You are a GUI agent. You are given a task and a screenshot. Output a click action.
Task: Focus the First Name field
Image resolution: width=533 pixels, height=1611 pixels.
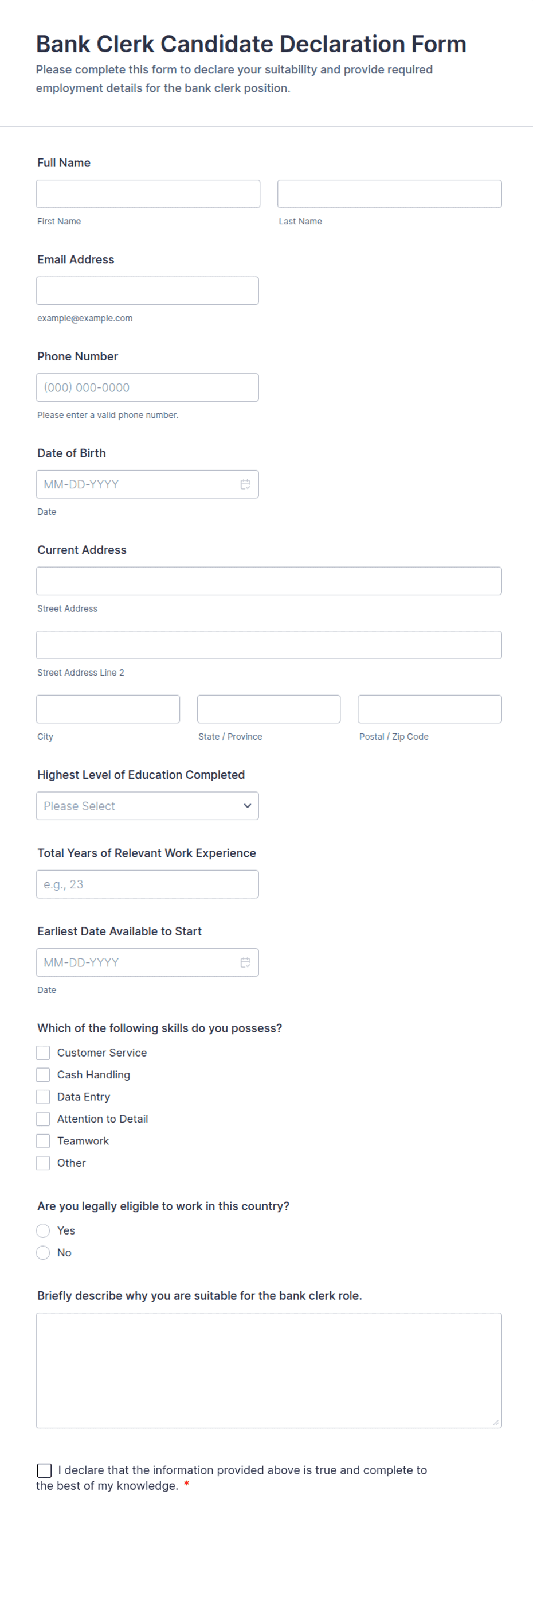coord(148,194)
